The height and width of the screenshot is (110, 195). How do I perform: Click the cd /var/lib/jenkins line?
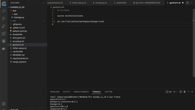click(80, 21)
